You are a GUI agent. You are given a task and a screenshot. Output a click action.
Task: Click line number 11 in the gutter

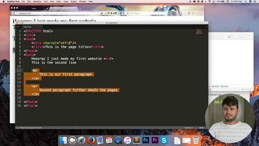click(19, 70)
